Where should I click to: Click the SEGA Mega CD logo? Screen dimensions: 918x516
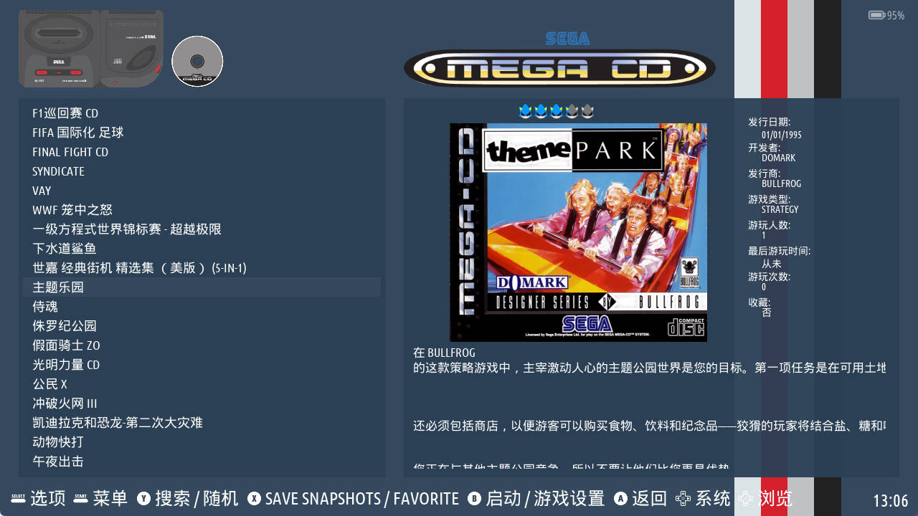[x=559, y=60]
